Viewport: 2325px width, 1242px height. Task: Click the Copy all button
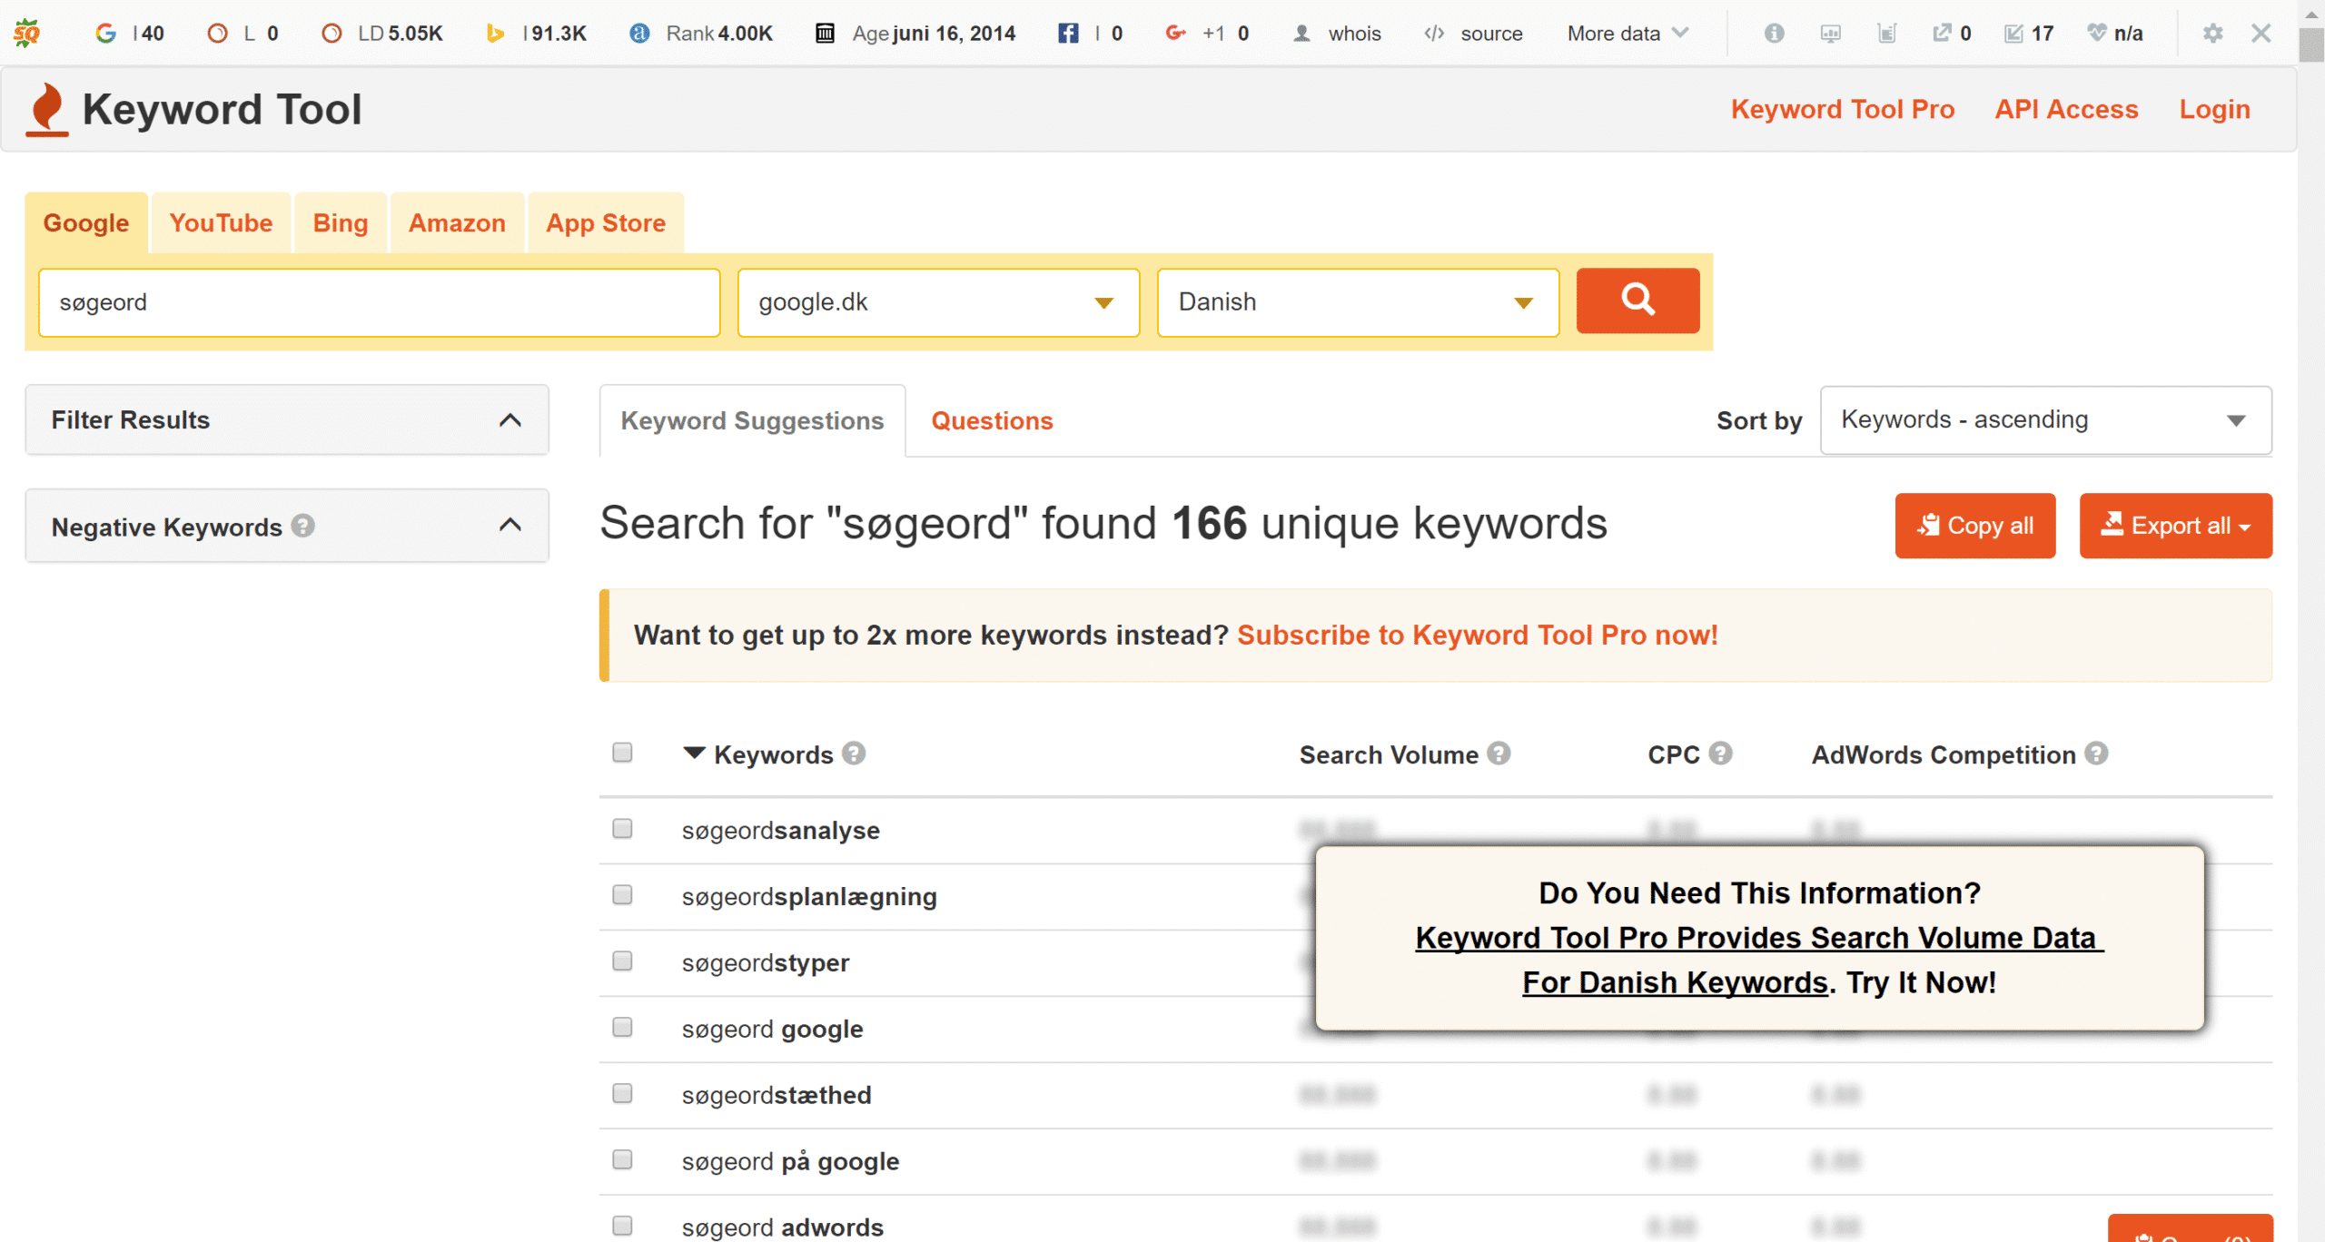[x=1974, y=526]
